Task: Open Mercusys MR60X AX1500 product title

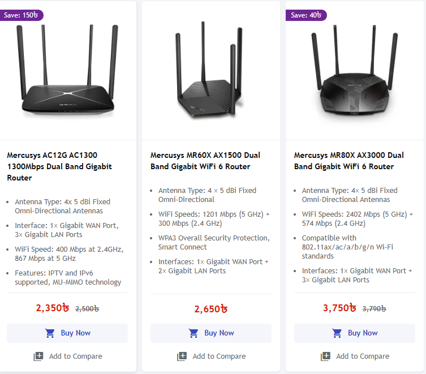Action: coord(205,161)
